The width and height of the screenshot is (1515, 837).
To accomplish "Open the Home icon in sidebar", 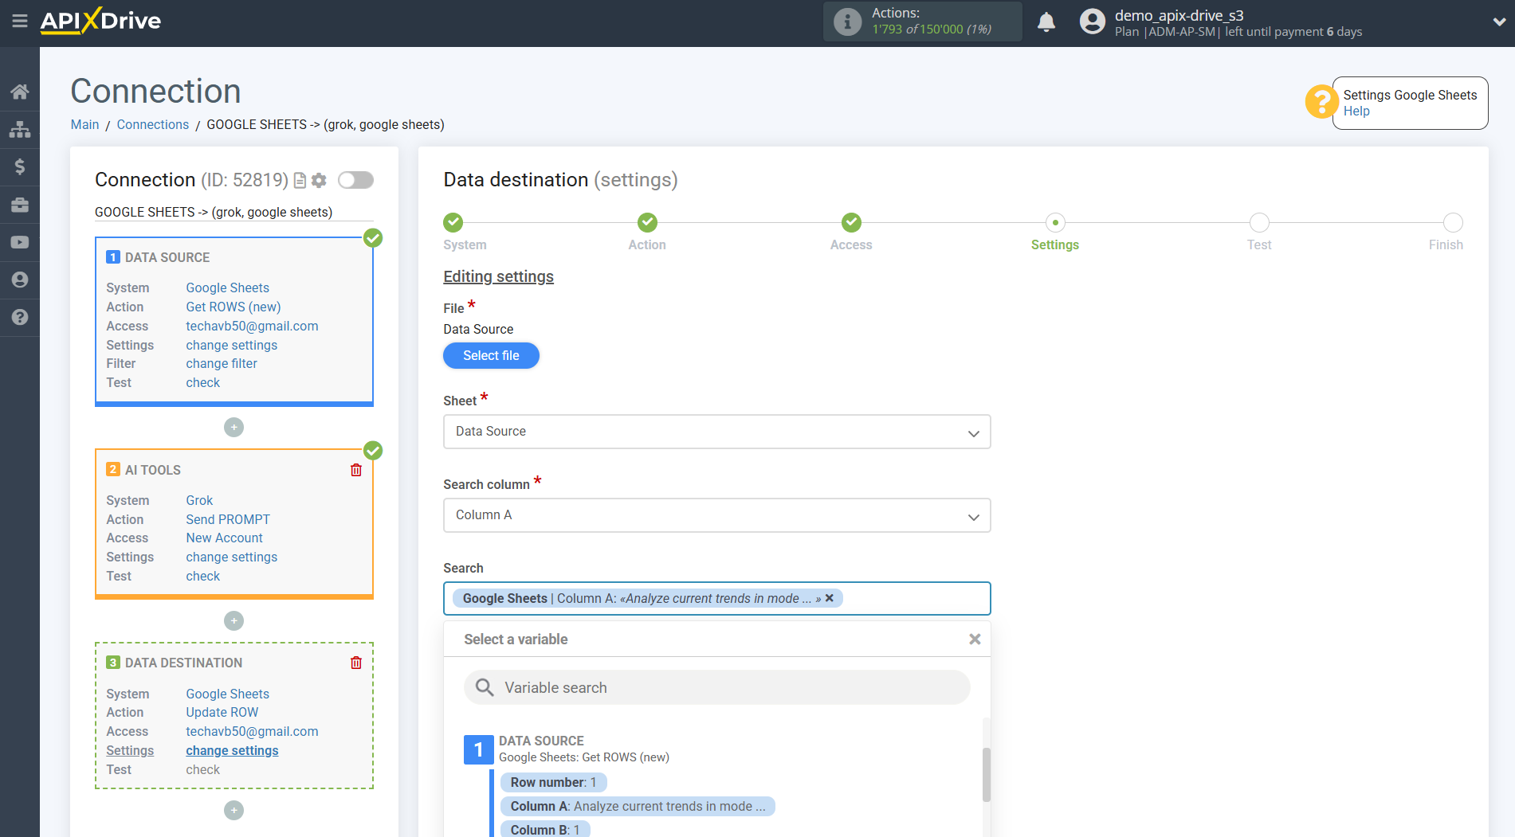I will point(19,92).
